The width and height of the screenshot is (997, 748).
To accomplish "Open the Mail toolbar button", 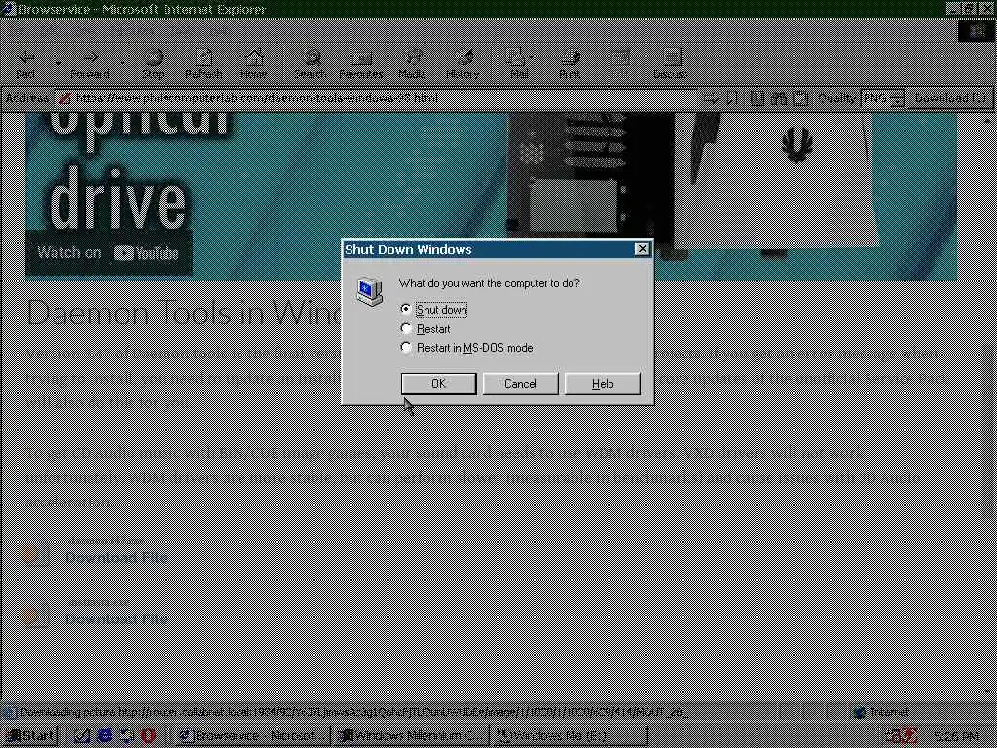I will tap(516, 63).
